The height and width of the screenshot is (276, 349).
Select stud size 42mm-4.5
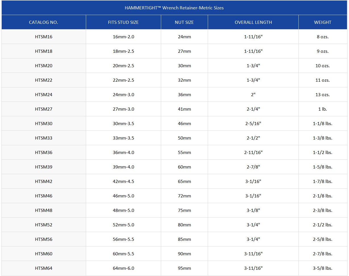(x=123, y=182)
